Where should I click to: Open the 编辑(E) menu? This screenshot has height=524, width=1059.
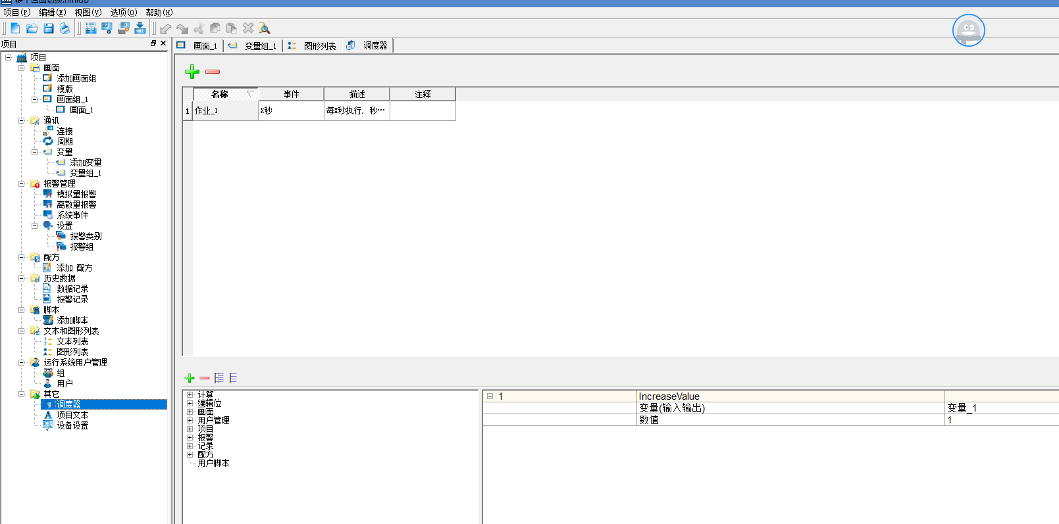[52, 12]
